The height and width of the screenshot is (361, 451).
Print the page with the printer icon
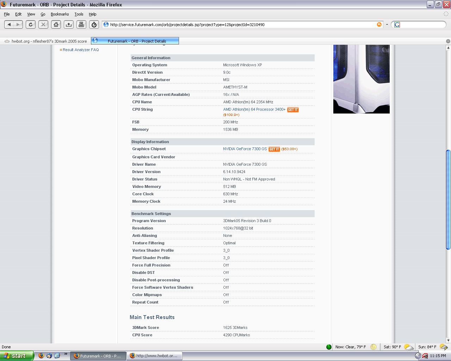click(81, 24)
